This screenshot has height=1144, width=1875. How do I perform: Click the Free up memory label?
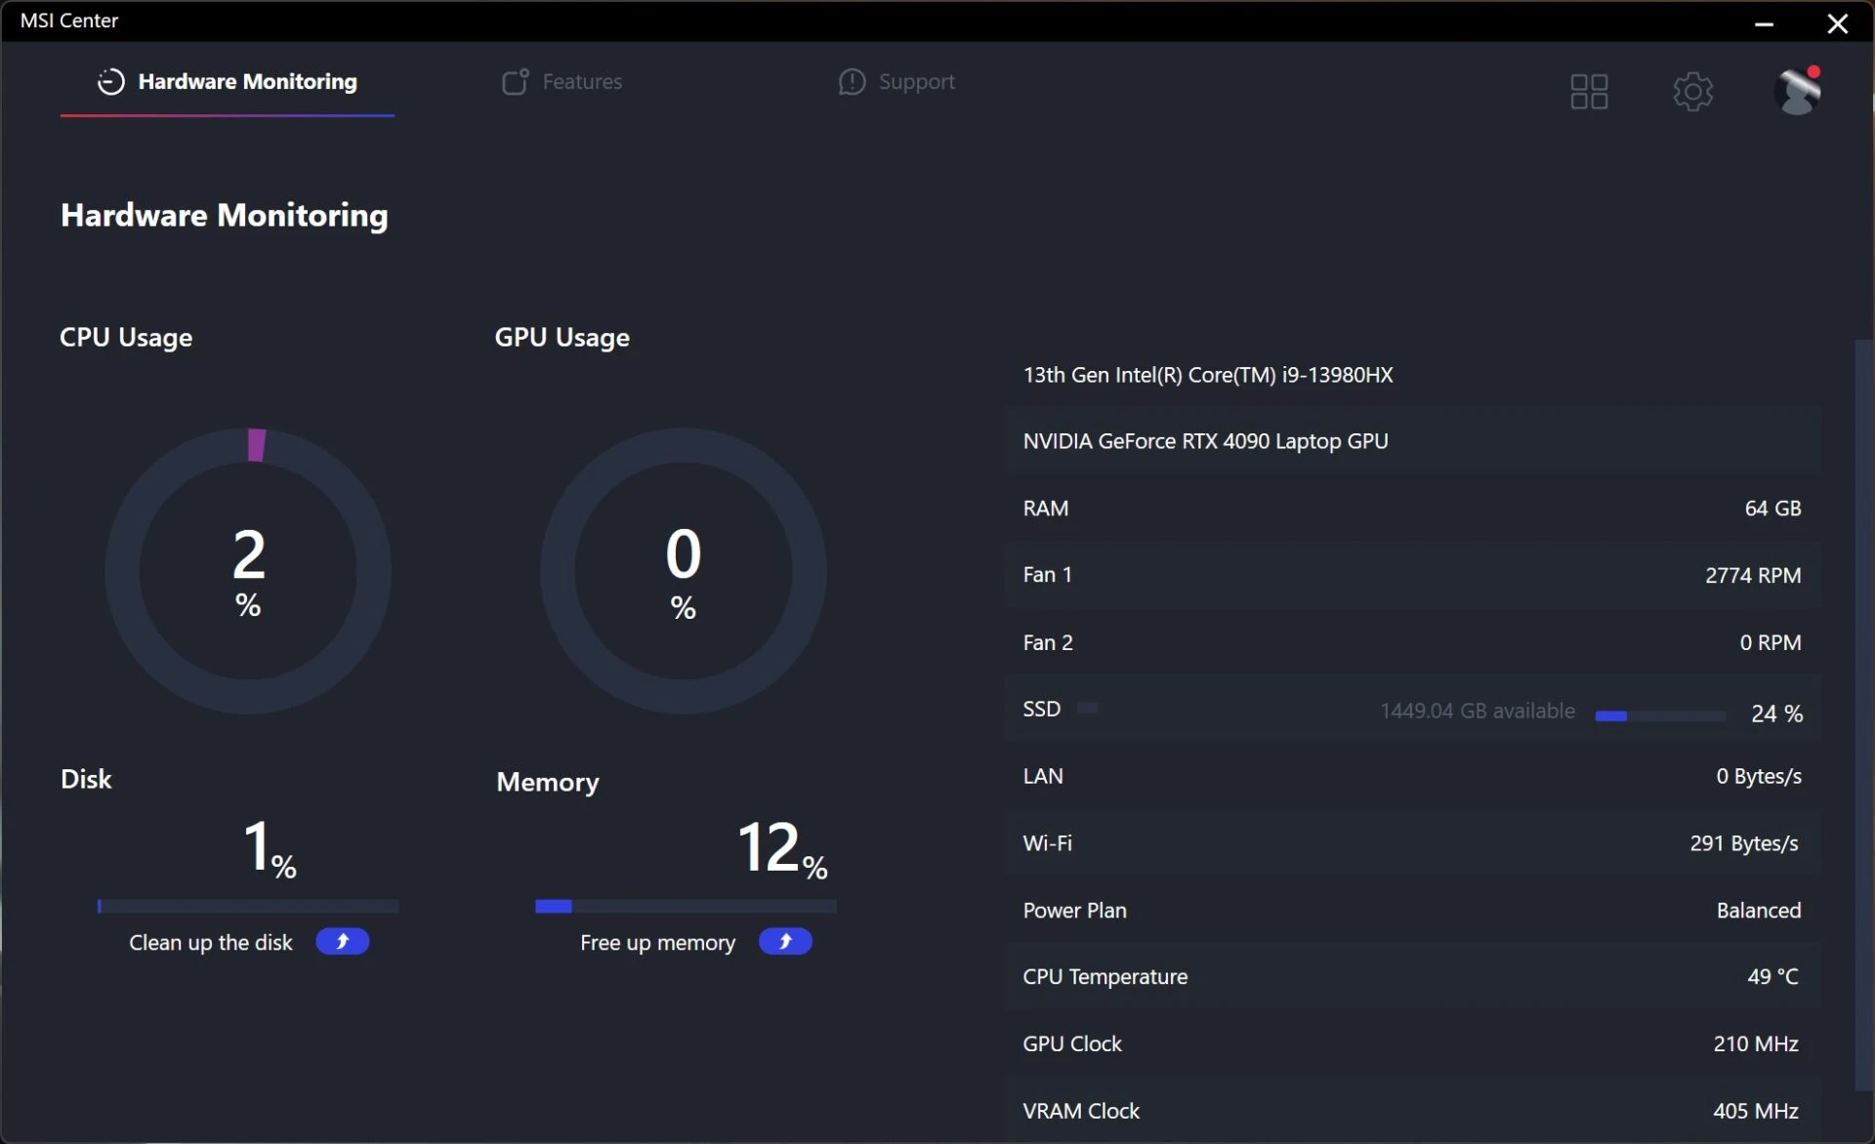(657, 943)
